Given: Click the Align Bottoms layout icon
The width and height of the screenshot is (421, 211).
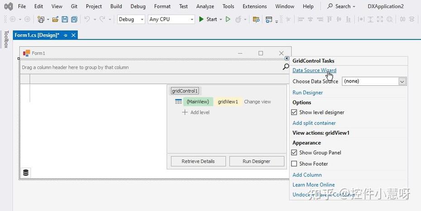Looking at the screenshot, I should [x=348, y=19].
